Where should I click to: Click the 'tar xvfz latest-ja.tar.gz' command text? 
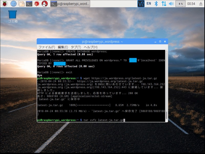104,120
